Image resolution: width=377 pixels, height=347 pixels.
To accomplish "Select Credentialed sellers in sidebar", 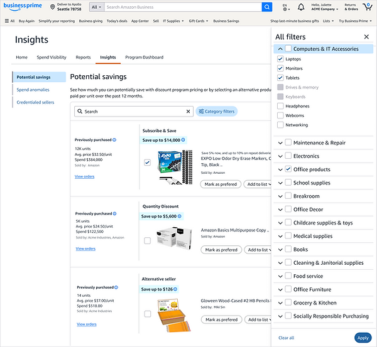I will [35, 102].
